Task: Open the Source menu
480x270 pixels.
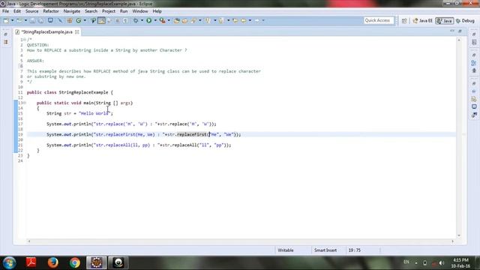Action: coord(31,11)
